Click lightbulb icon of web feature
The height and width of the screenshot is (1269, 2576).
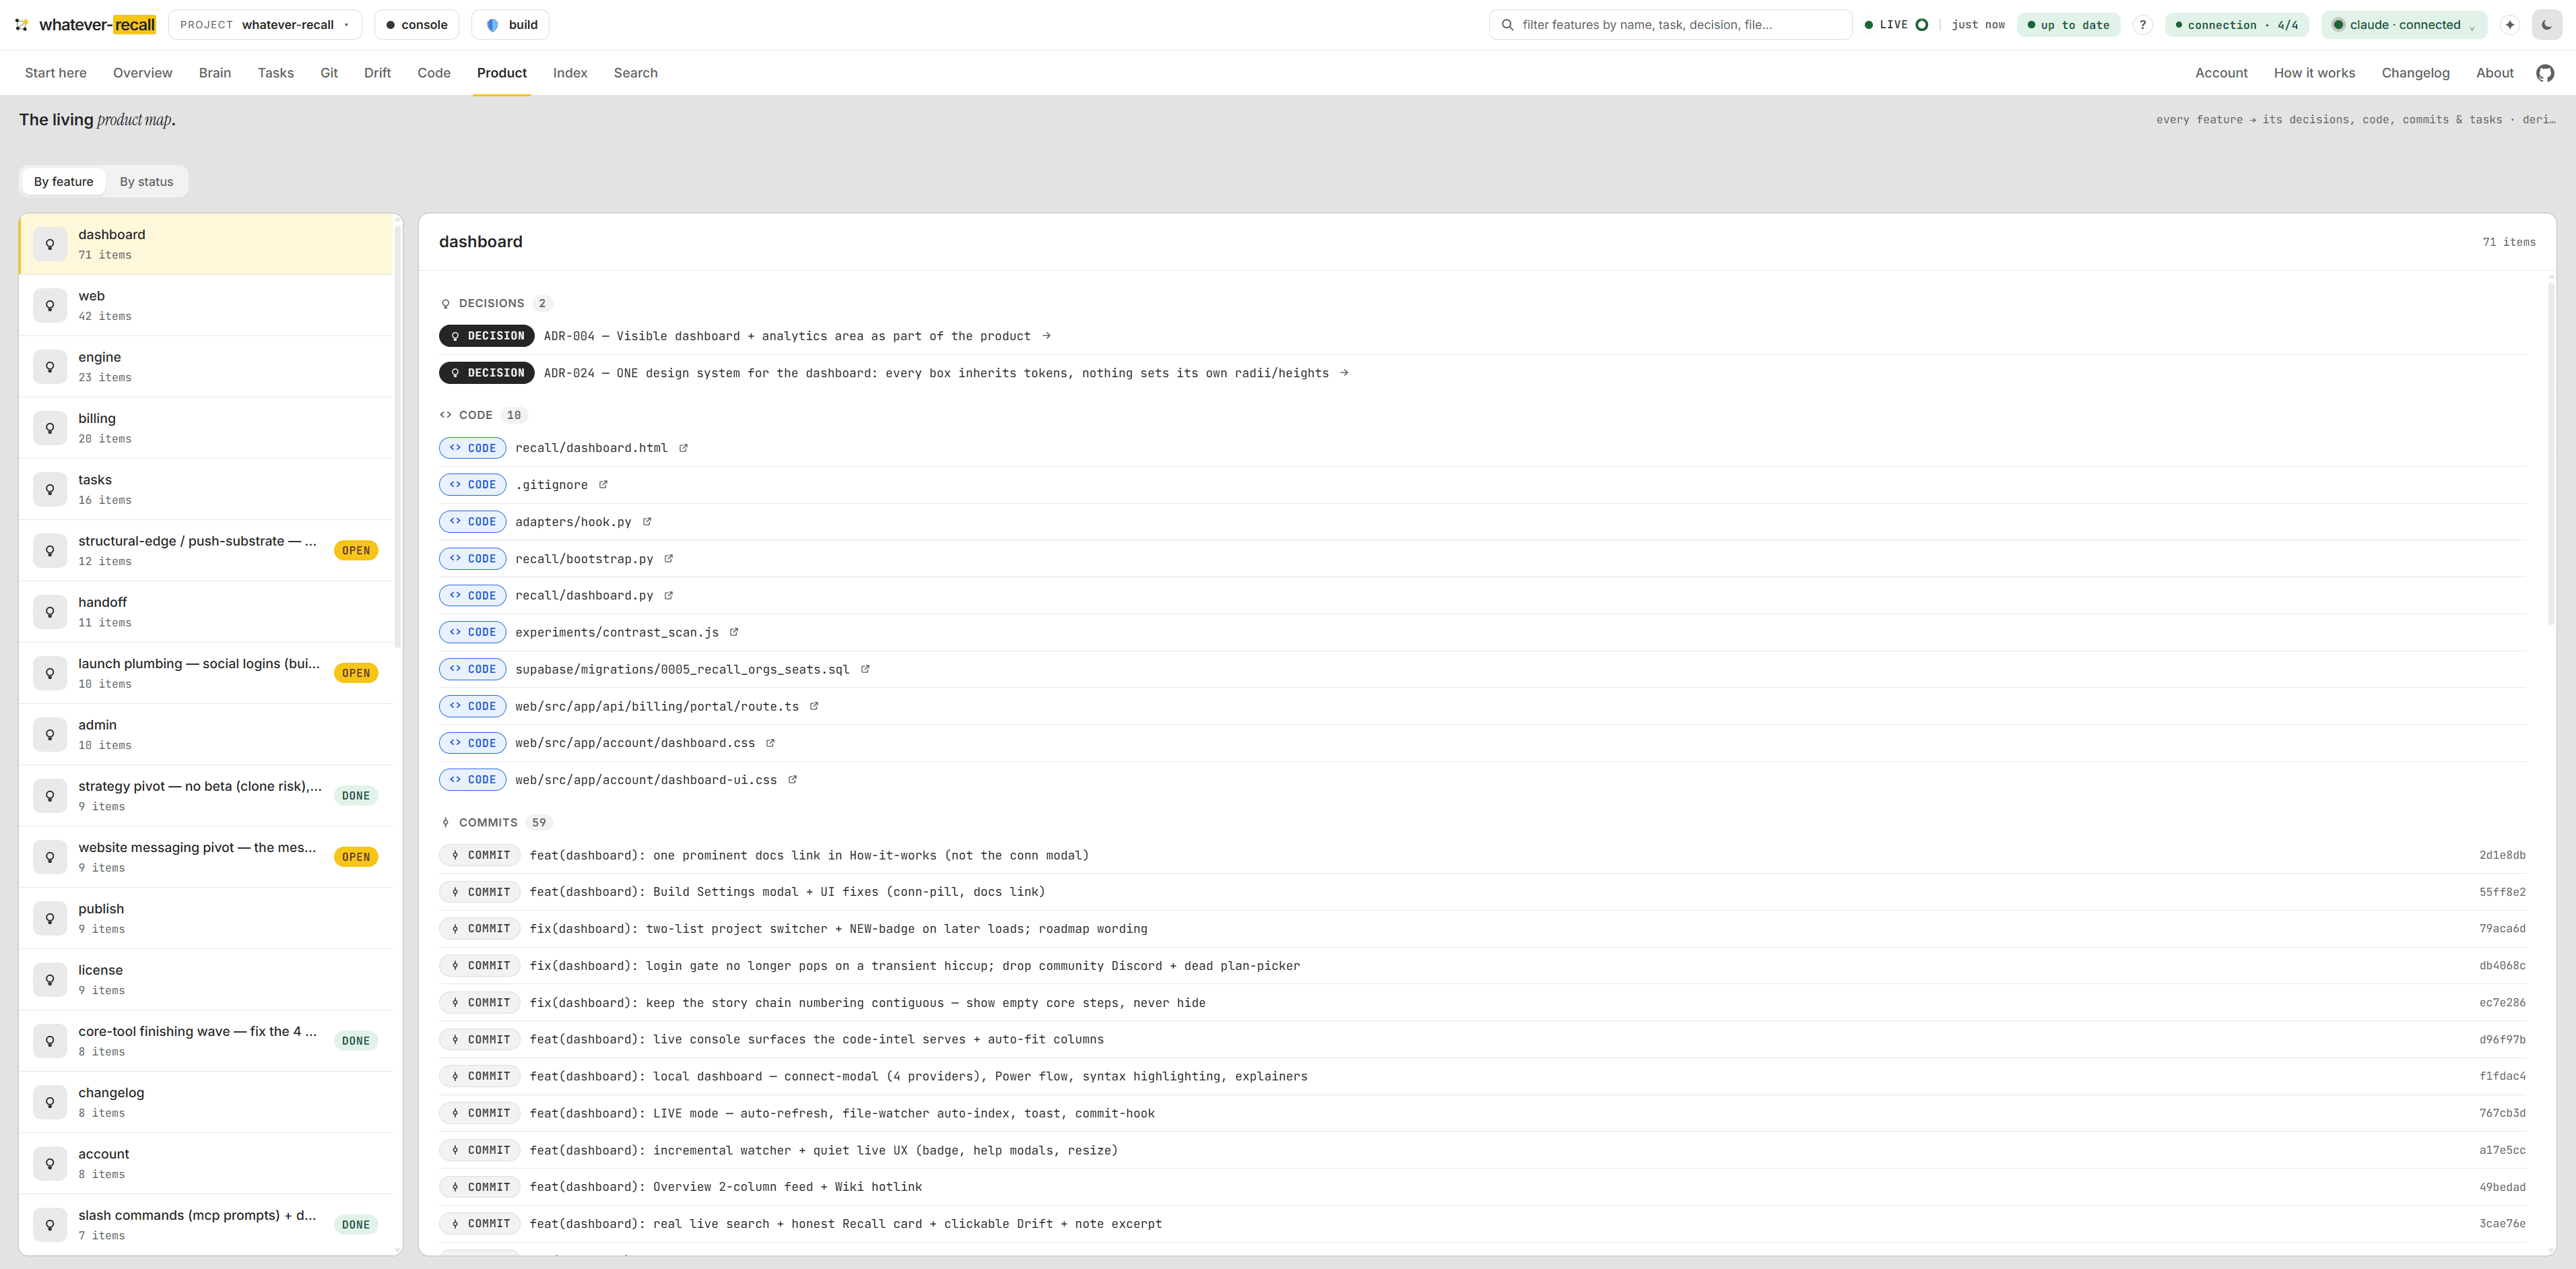pos(50,306)
